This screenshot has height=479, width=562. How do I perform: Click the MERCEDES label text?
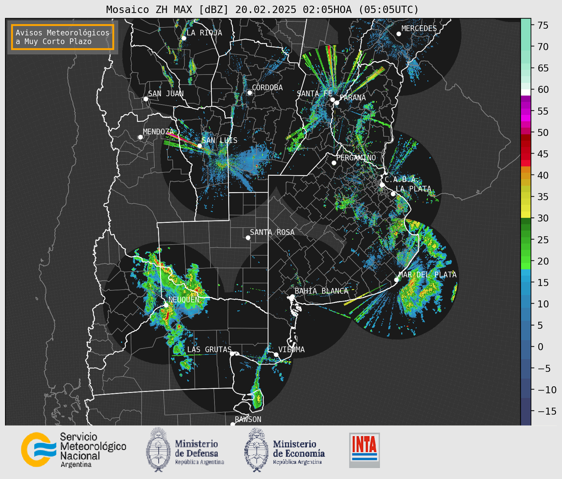point(419,29)
